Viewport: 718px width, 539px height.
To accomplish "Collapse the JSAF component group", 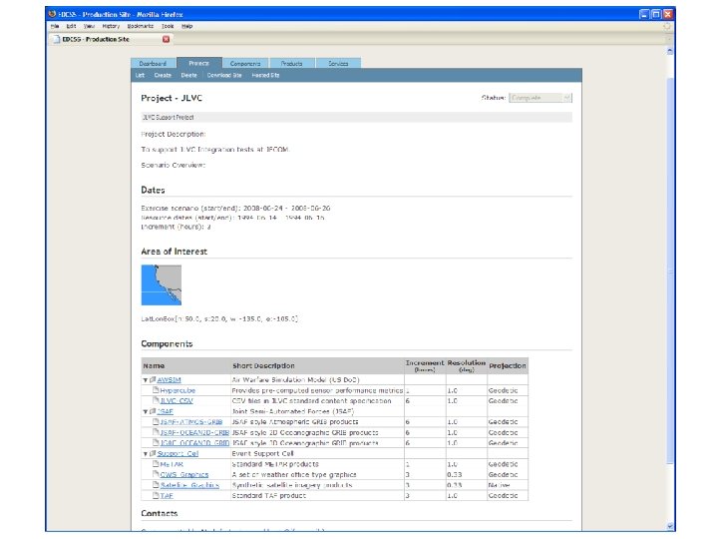I will pyautogui.click(x=146, y=412).
